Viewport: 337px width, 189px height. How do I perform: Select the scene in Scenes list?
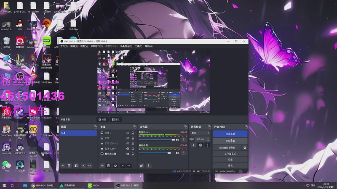(78, 133)
